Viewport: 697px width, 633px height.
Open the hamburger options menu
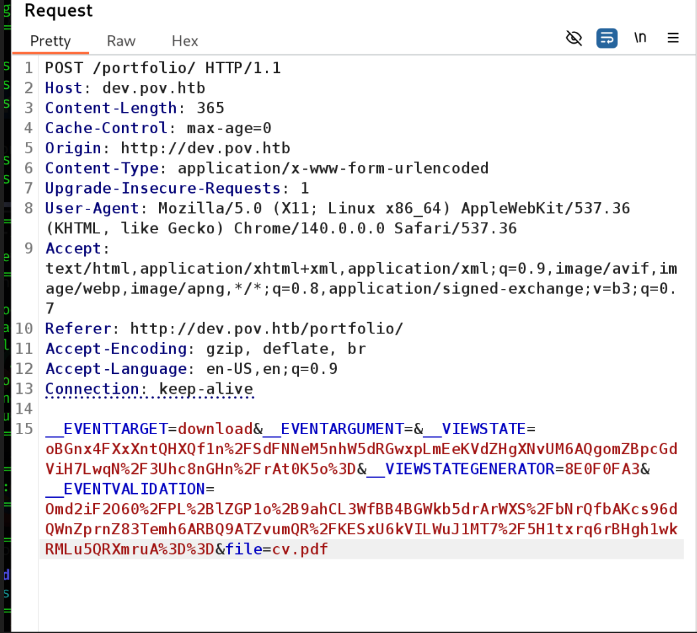point(673,38)
